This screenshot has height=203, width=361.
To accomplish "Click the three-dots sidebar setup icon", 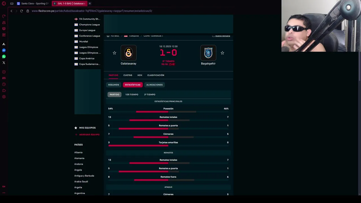I will pos(4,193).
